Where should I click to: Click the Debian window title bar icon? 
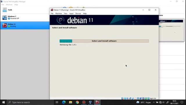coord(52,10)
